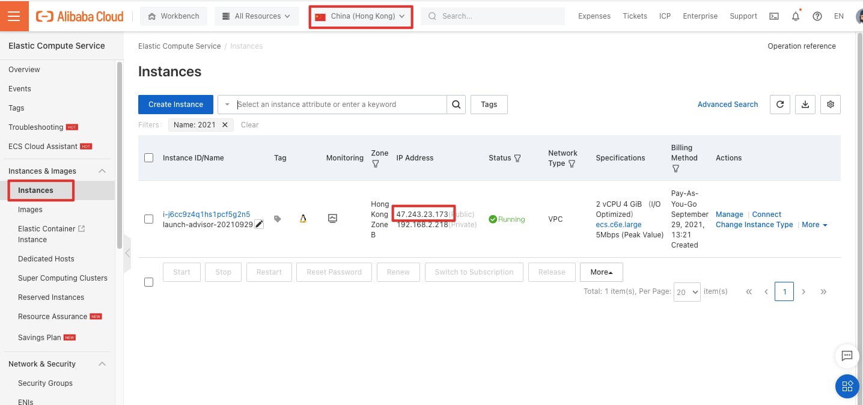
Task: Open Operation reference link
Action: coord(802,46)
